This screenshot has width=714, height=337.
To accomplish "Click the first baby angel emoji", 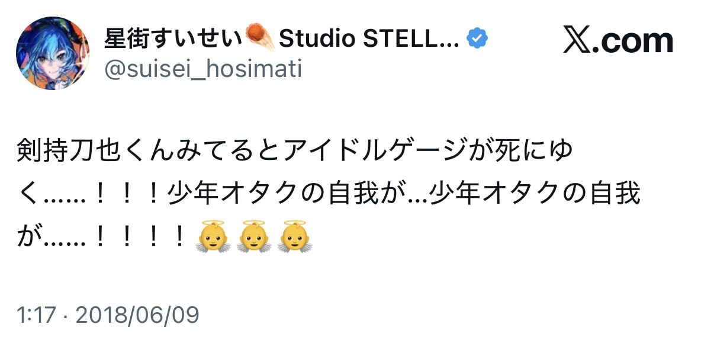I will click(212, 237).
